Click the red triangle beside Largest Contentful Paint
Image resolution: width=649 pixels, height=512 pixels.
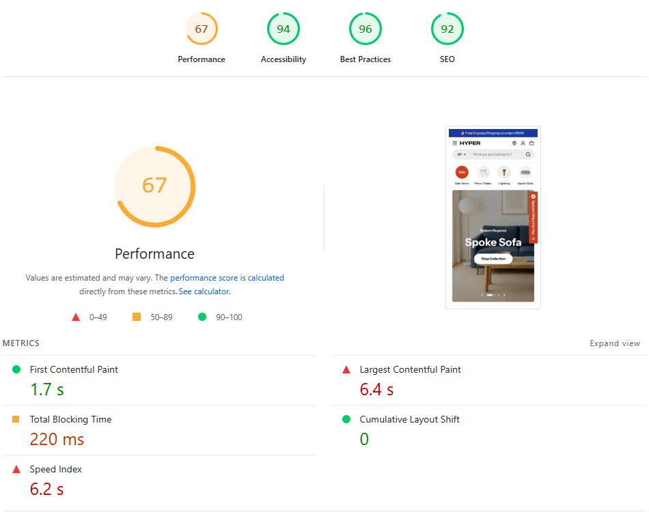tap(346, 370)
